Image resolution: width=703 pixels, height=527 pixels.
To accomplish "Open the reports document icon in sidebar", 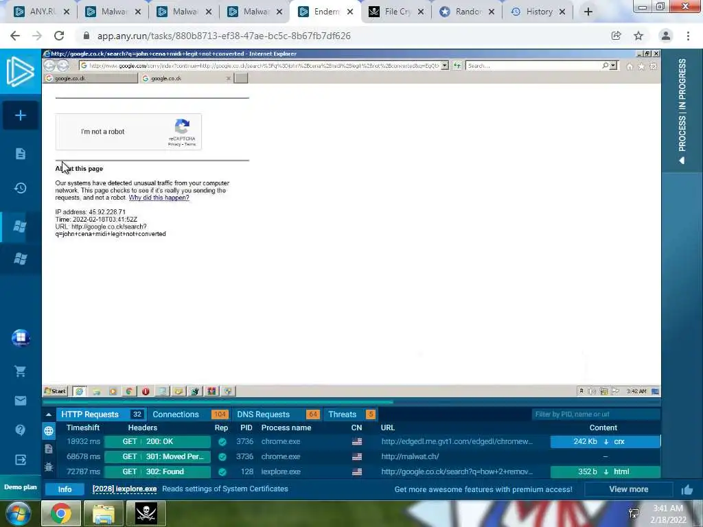I will (x=21, y=154).
